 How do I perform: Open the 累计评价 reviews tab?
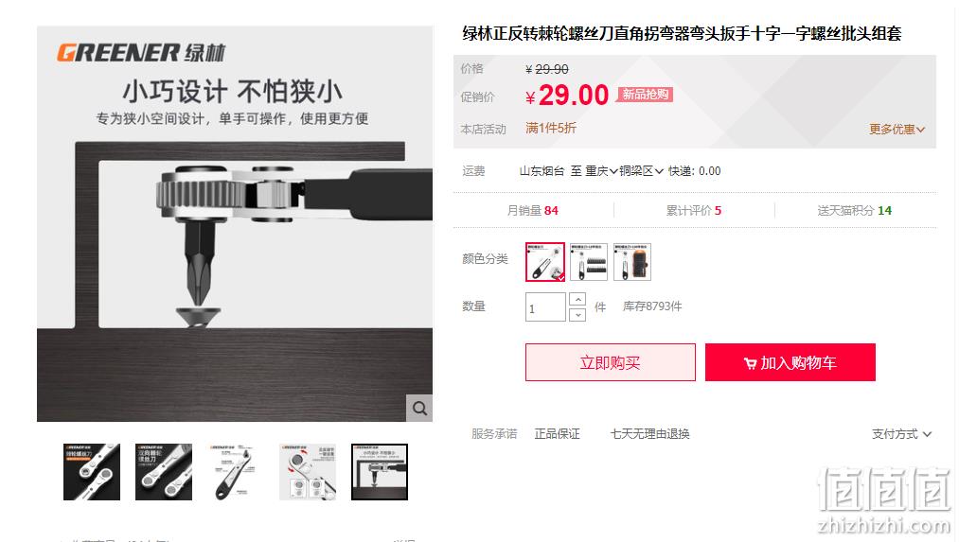click(x=694, y=210)
